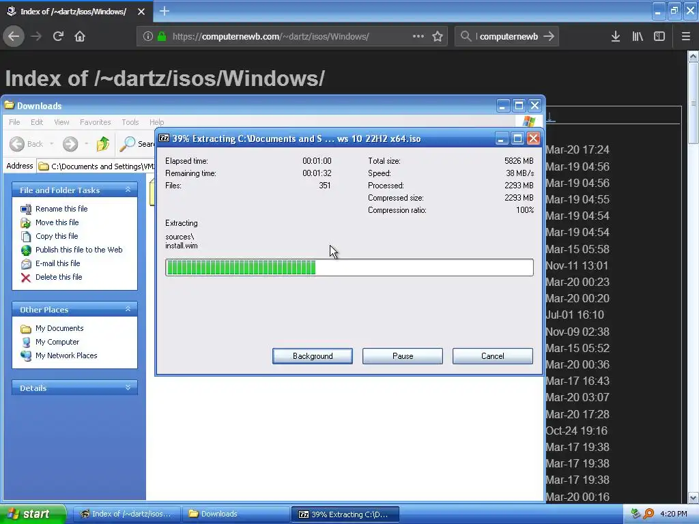Screen dimensions: 699x524
Task: Open the View menu in Downloads
Action: coord(61,122)
